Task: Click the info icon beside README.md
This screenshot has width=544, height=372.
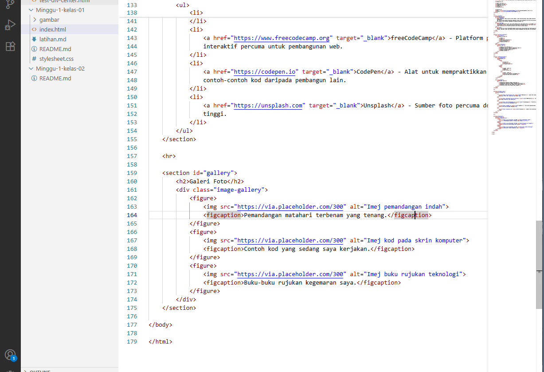Action: (x=33, y=49)
